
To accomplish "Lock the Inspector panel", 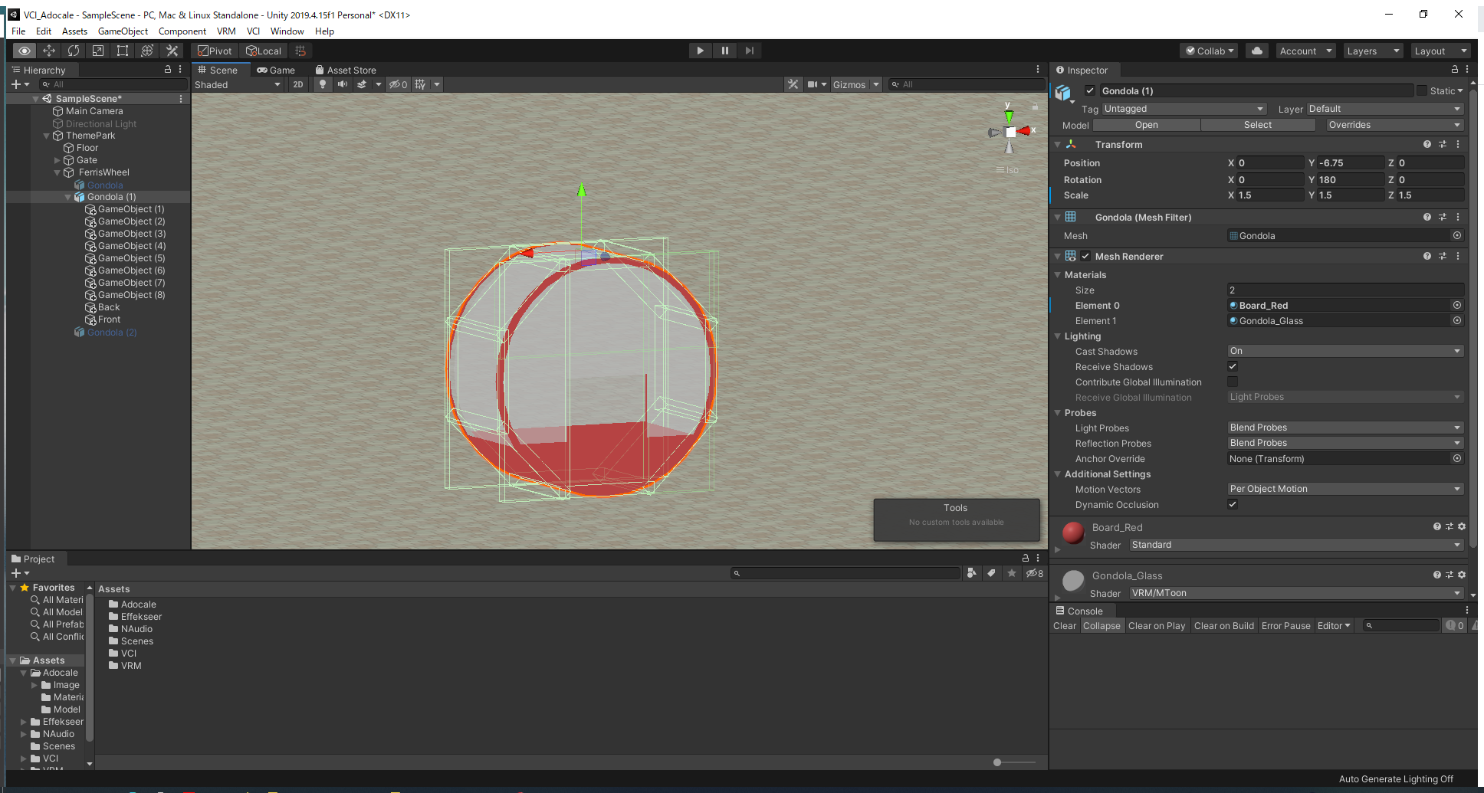I will click(1454, 70).
